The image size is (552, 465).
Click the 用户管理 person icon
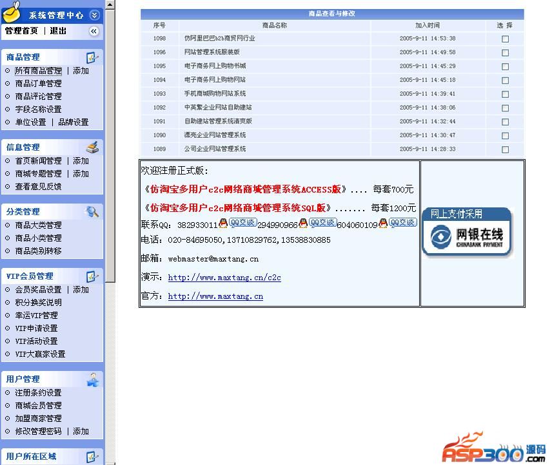coord(93,379)
